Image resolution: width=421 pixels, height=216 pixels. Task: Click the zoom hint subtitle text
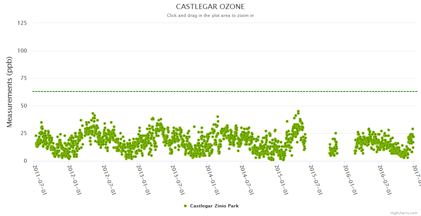pyautogui.click(x=210, y=15)
